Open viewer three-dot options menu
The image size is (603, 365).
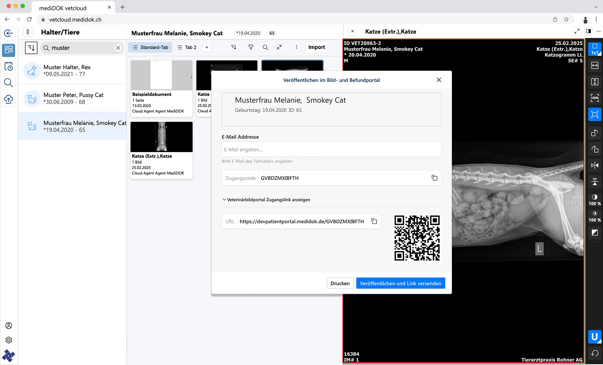click(x=599, y=31)
